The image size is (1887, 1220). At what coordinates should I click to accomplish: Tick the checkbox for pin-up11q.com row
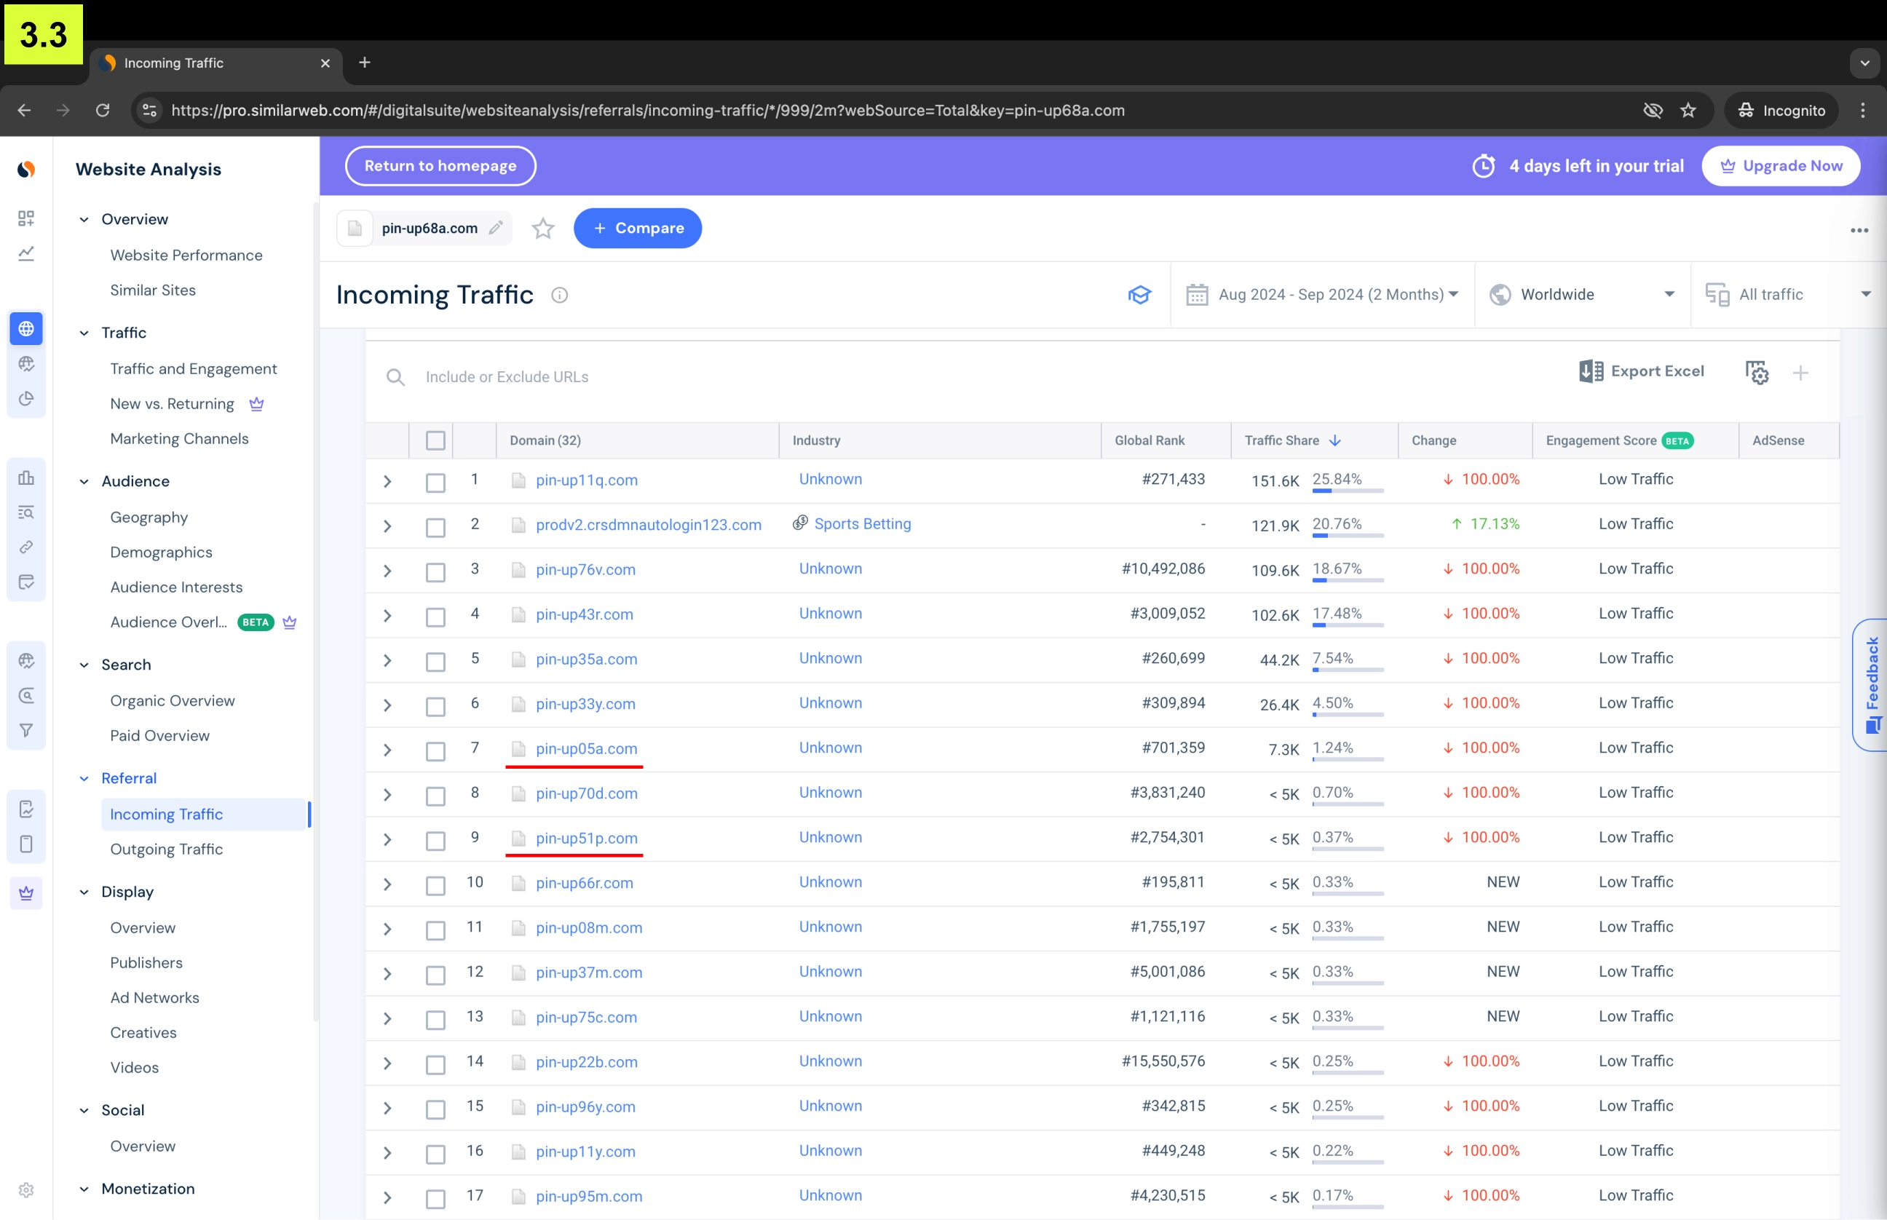[435, 483]
